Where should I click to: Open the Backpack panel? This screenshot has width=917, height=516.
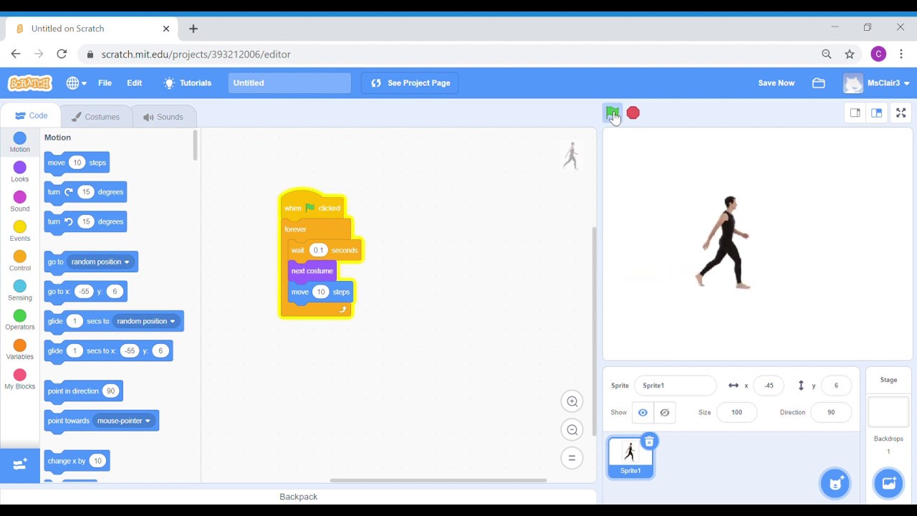pyautogui.click(x=298, y=497)
